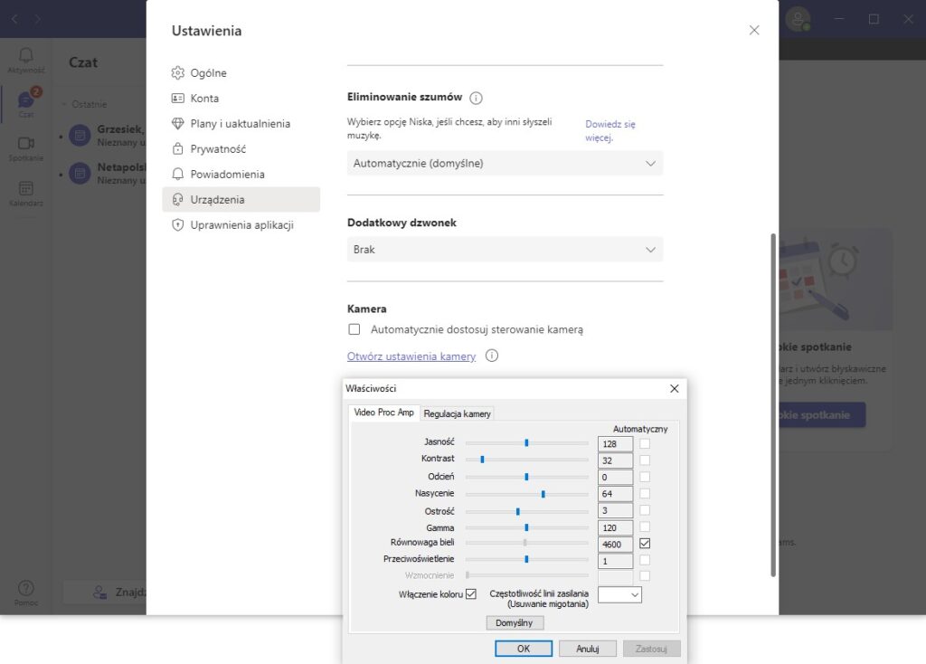Click the Ostrość slider handle

pyautogui.click(x=518, y=511)
